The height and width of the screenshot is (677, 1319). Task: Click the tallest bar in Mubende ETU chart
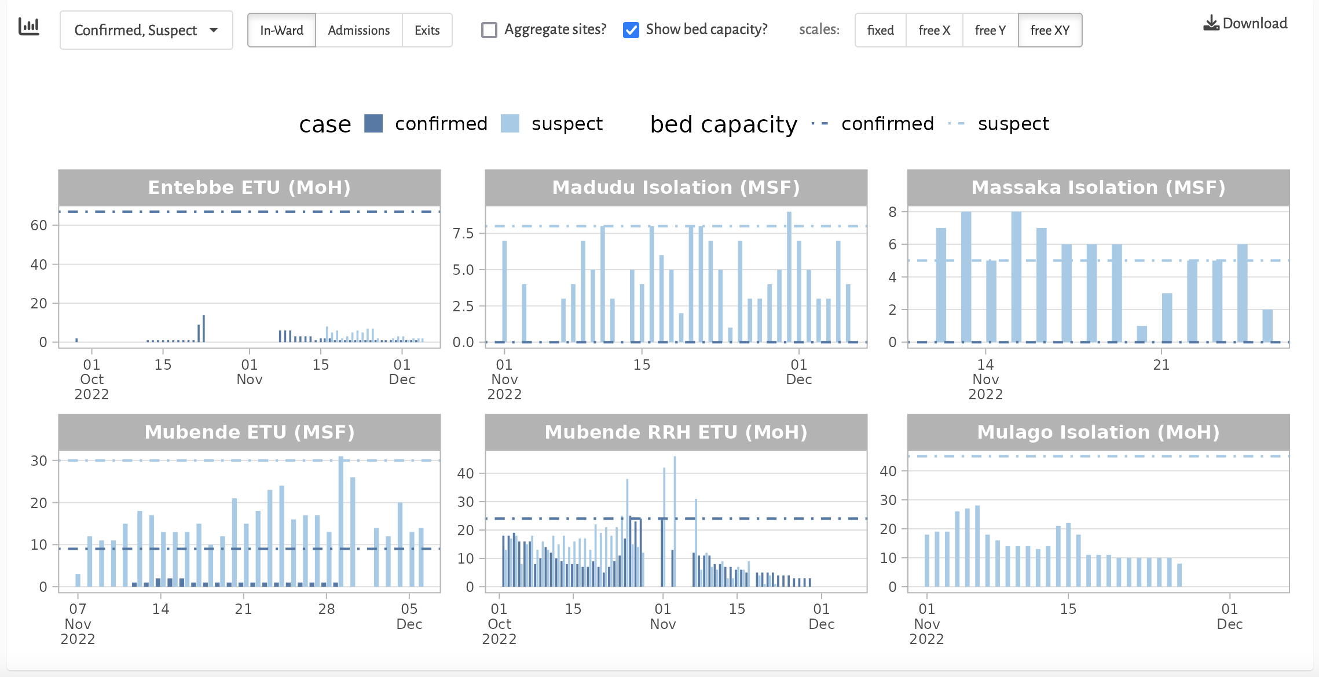(340, 521)
